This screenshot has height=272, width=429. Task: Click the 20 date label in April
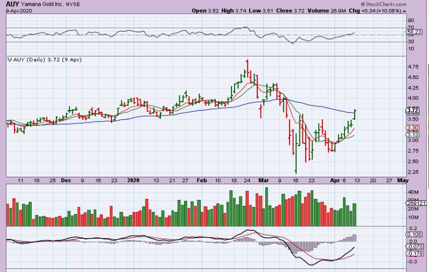click(373, 181)
